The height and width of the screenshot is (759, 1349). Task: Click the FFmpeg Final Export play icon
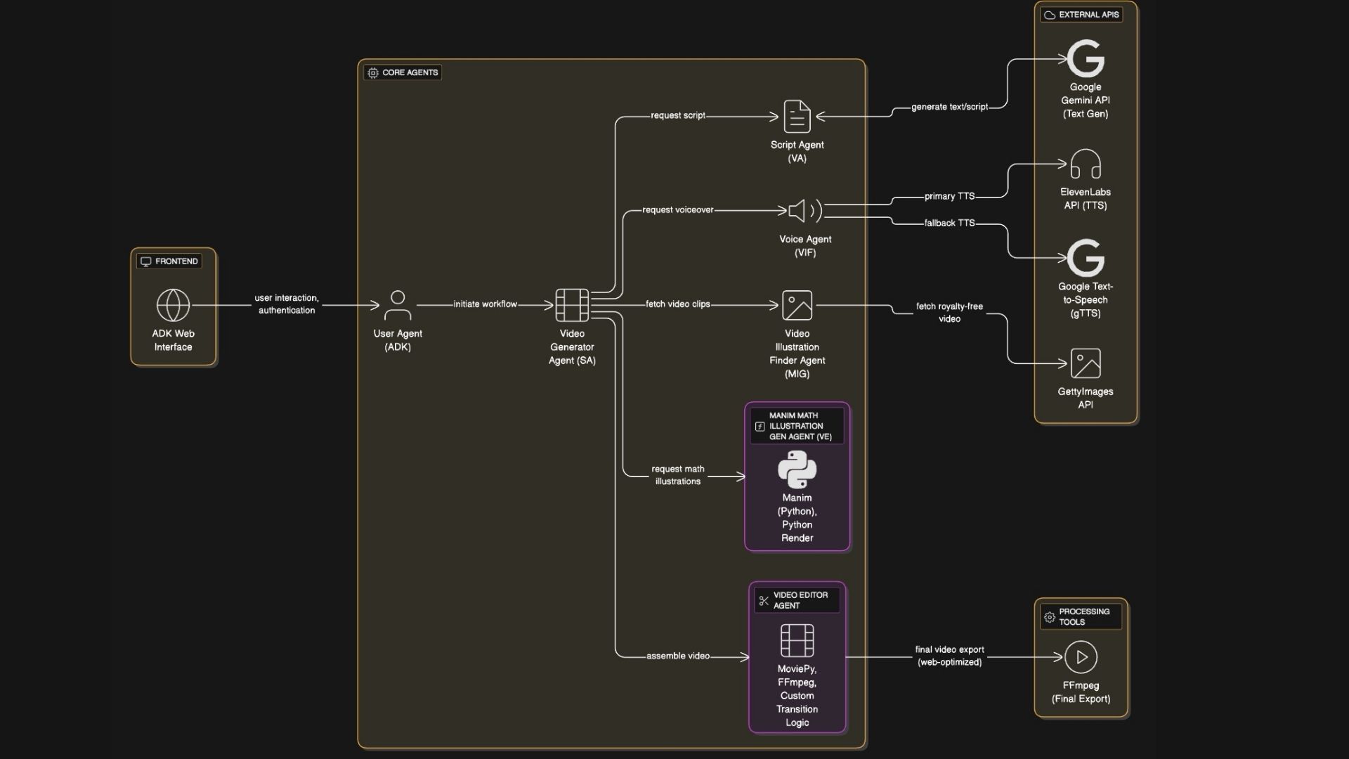pos(1081,657)
